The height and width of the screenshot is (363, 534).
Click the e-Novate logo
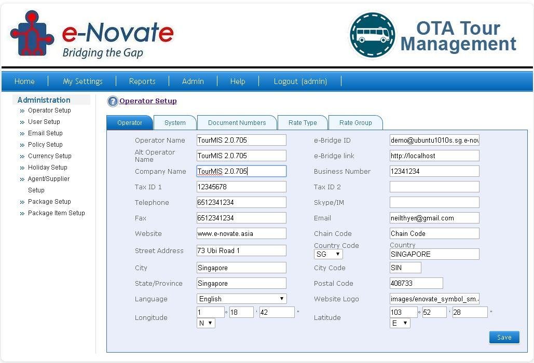pos(91,35)
